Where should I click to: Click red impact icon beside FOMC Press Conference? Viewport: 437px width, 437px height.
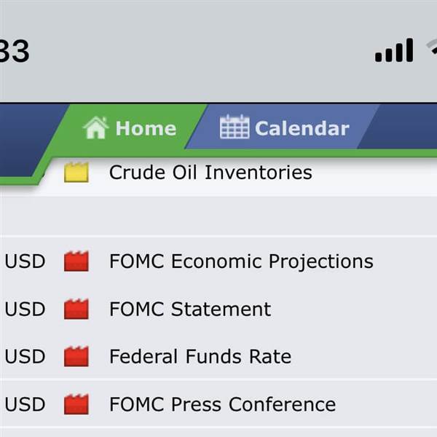pyautogui.click(x=76, y=404)
